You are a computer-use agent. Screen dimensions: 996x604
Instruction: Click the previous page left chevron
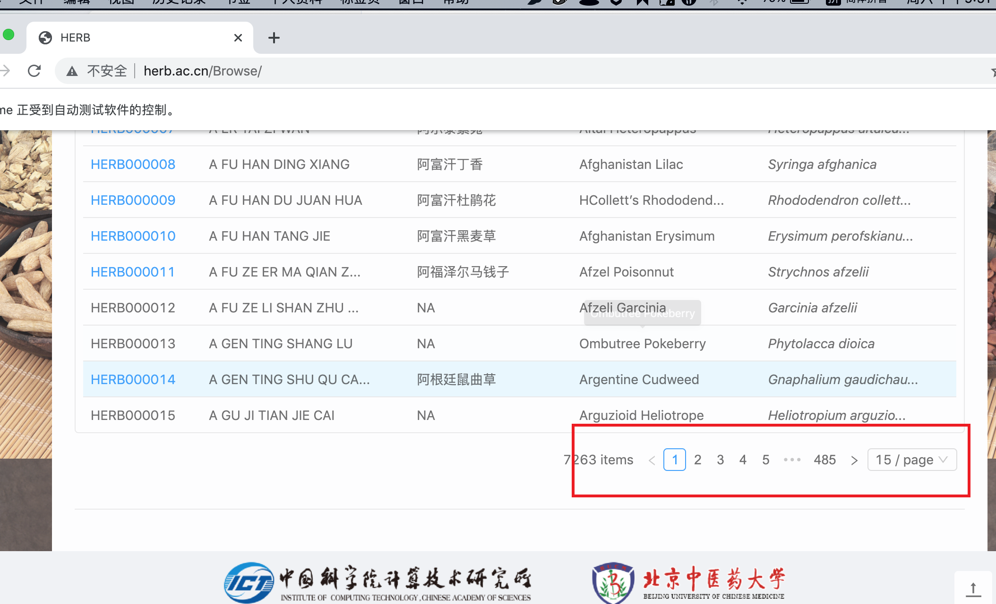pos(652,460)
